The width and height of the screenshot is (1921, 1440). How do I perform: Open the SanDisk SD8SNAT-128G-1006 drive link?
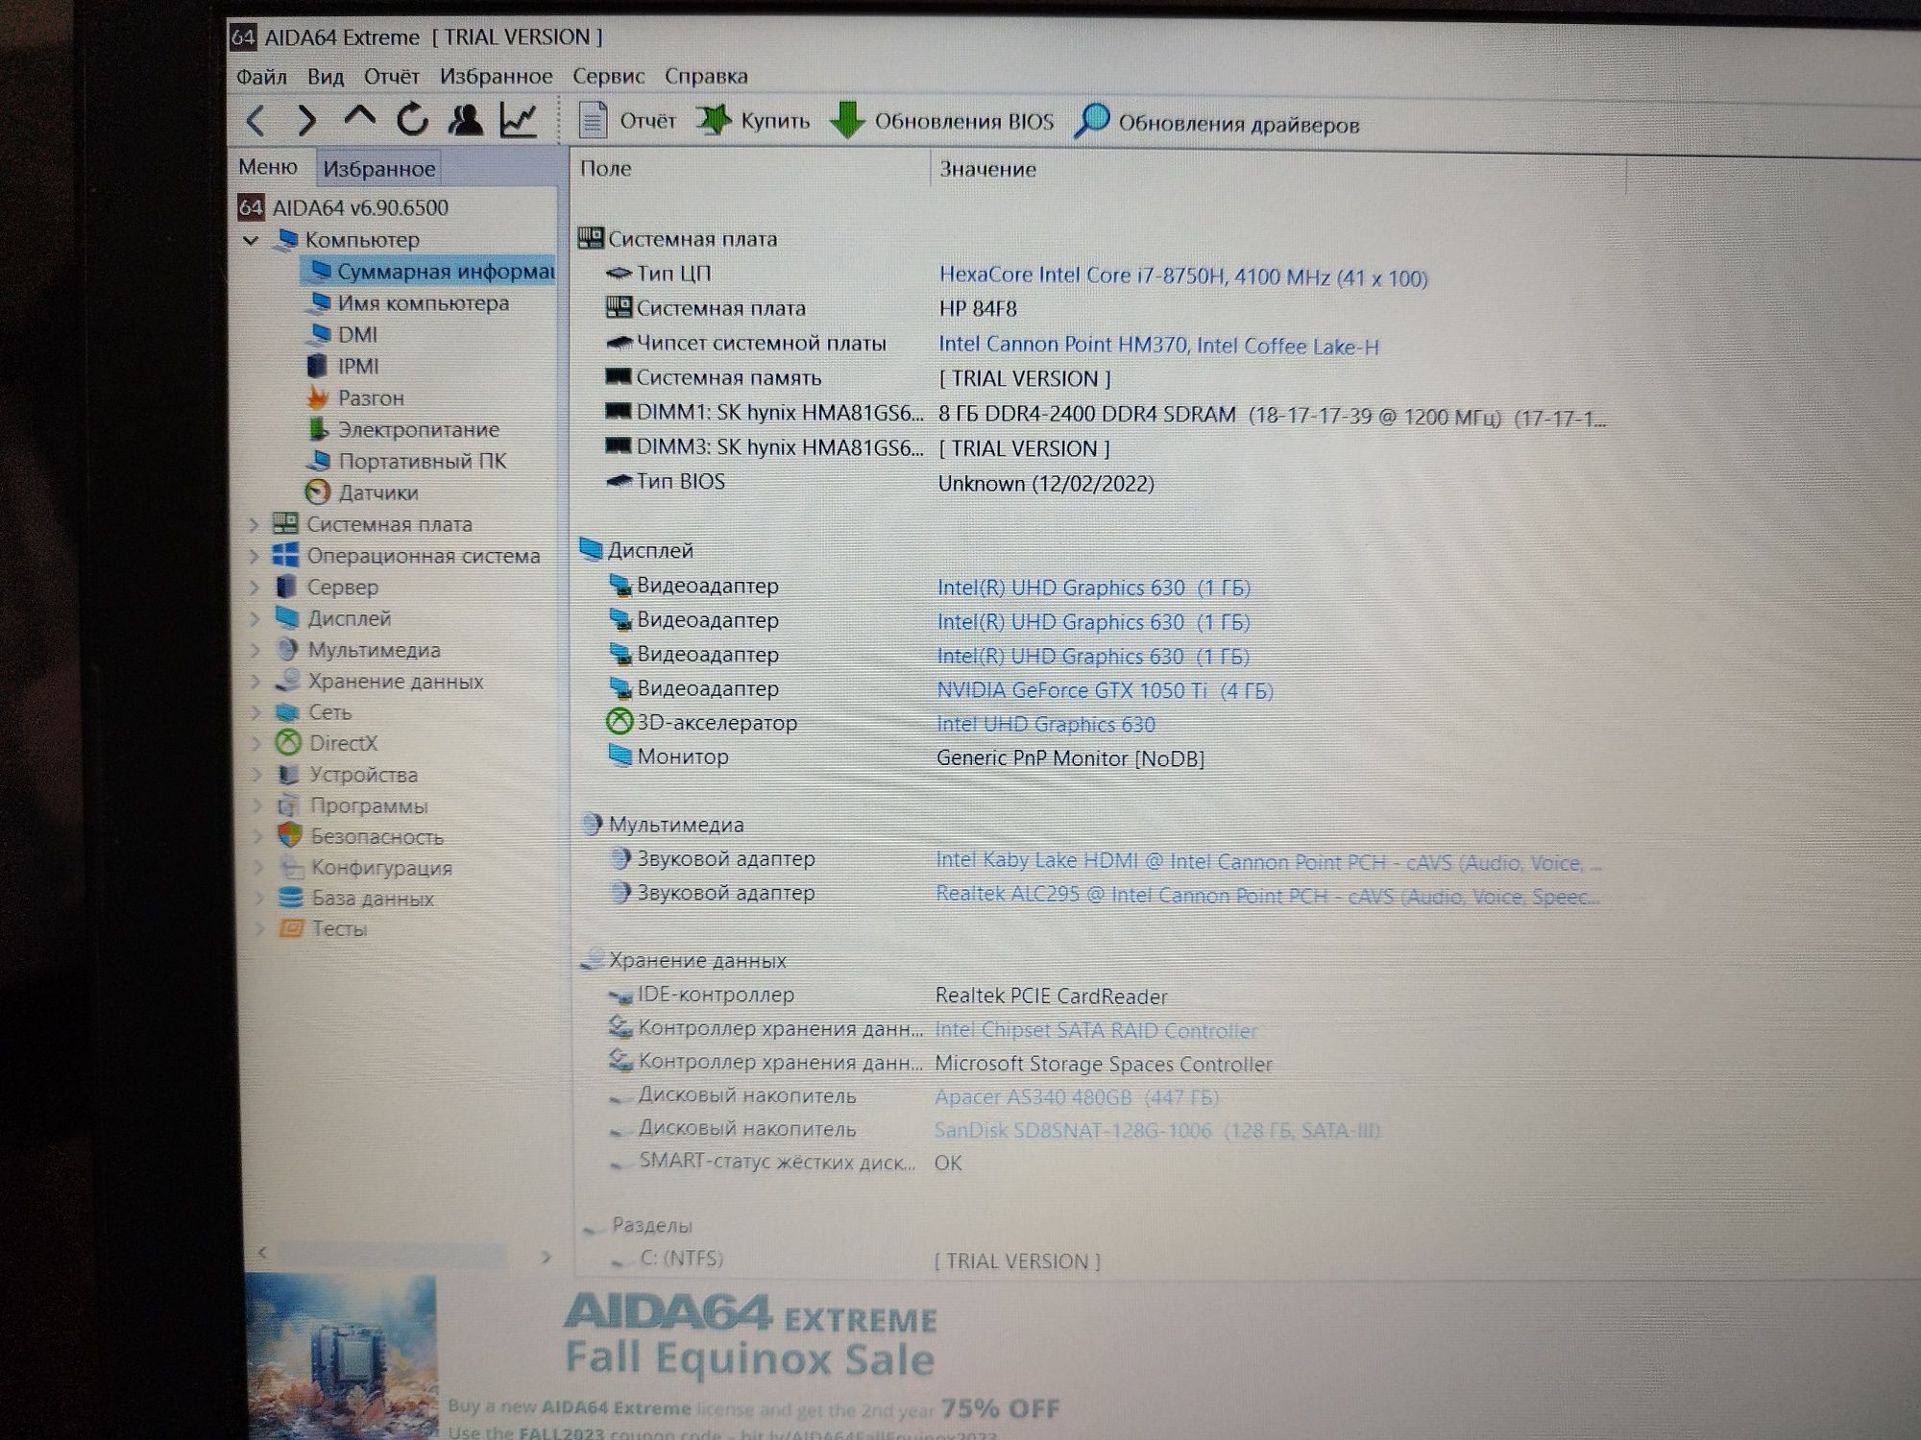(x=1157, y=1130)
